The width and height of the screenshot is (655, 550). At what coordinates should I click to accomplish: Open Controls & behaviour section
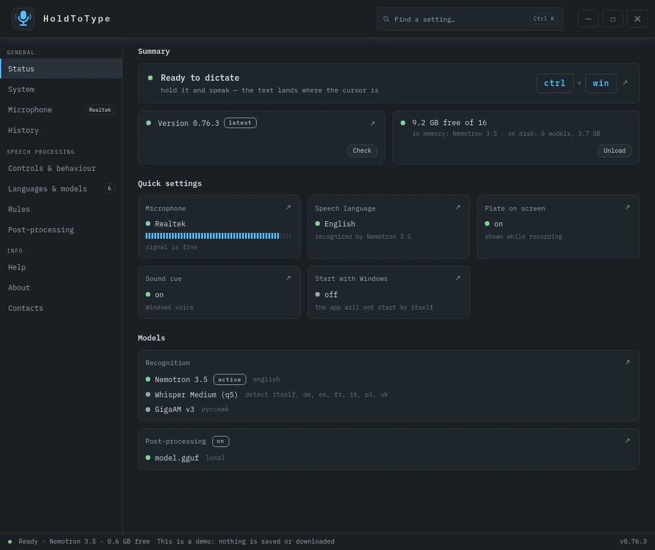[61, 168]
